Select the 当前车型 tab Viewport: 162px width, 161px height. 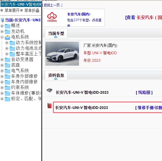(56, 34)
